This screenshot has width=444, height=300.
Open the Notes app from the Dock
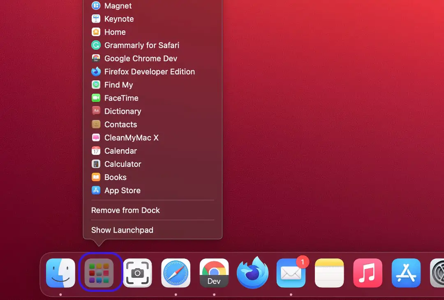329,272
